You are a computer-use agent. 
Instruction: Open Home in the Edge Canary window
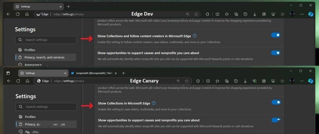click(x=27, y=81)
